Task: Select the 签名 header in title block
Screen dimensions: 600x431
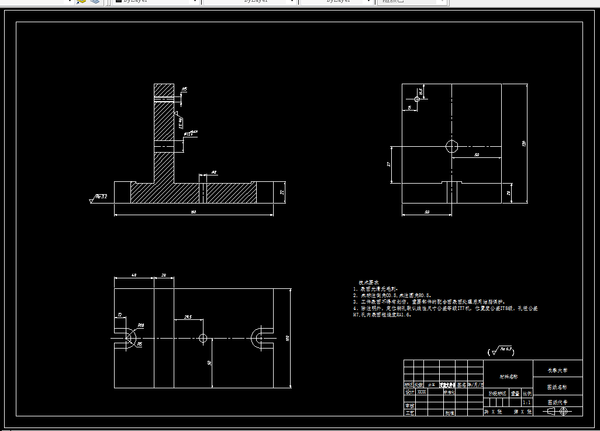Action: 461,385
